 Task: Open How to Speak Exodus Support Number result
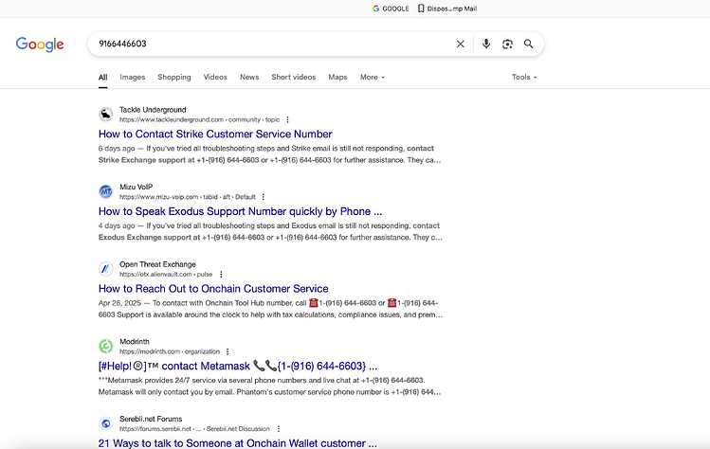pyautogui.click(x=240, y=211)
